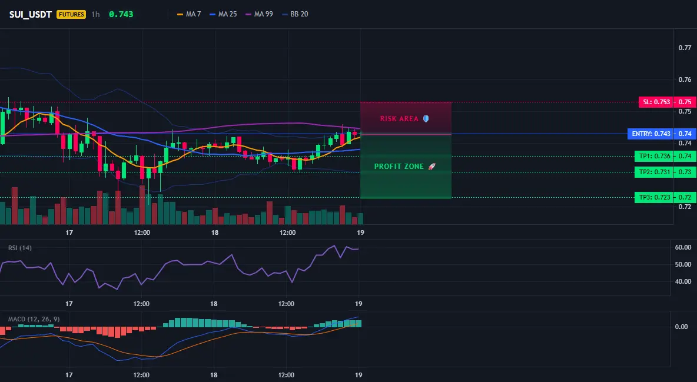Click the 18 date marker under price chart

(x=215, y=232)
